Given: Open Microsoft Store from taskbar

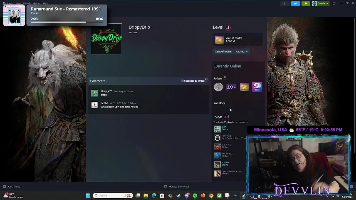Looking at the screenshot, I should pos(162,196).
